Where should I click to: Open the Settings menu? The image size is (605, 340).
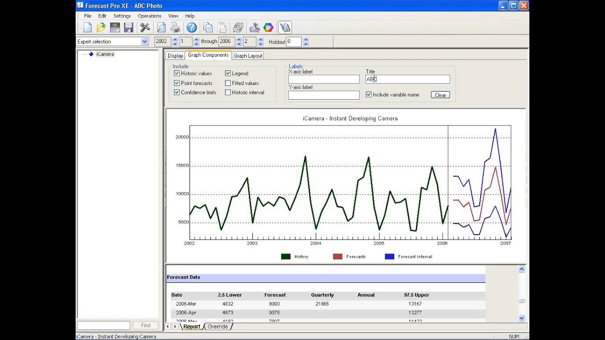122,16
